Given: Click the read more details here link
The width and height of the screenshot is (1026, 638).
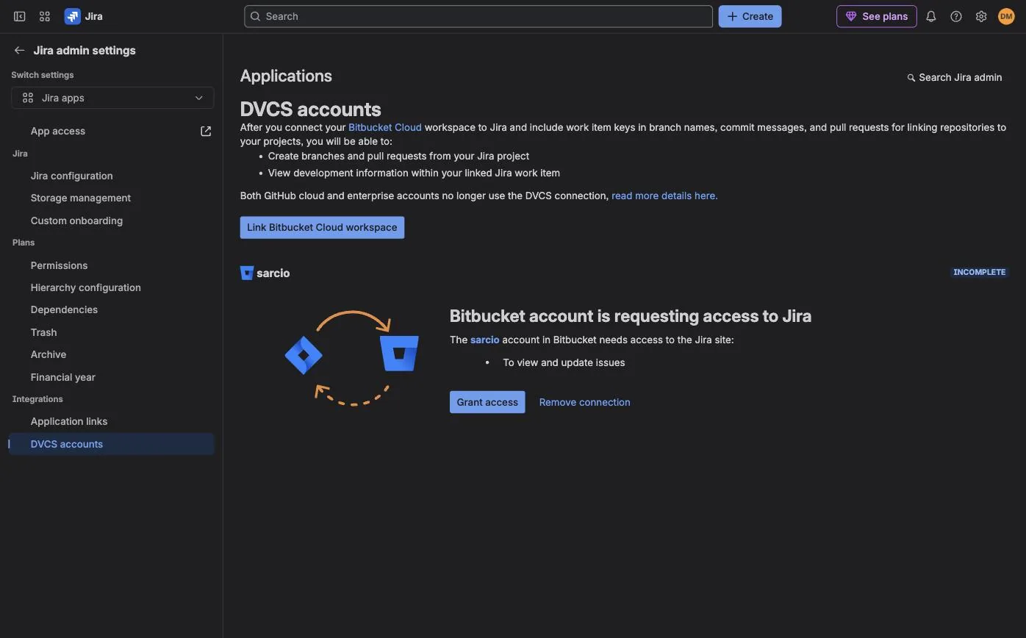Looking at the screenshot, I should click(x=664, y=196).
